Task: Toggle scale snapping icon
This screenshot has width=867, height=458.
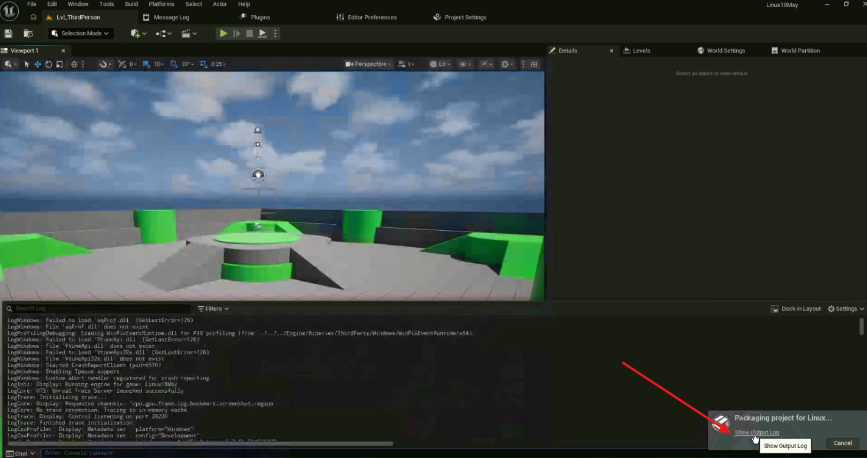Action: (x=203, y=64)
